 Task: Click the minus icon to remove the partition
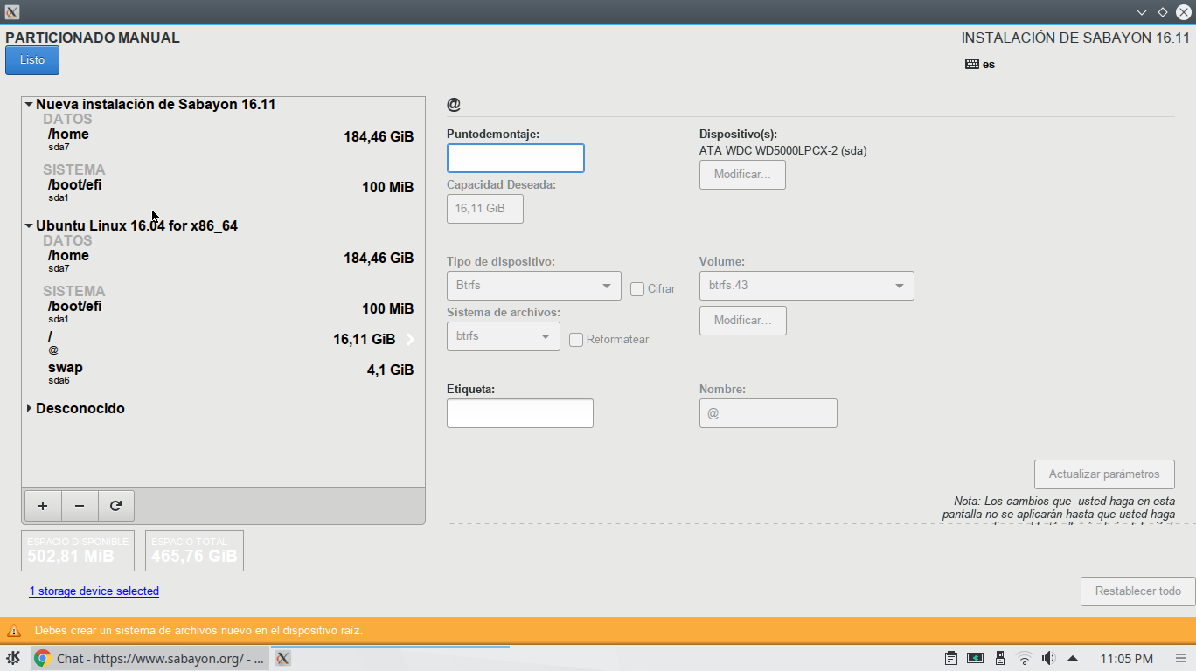(80, 506)
